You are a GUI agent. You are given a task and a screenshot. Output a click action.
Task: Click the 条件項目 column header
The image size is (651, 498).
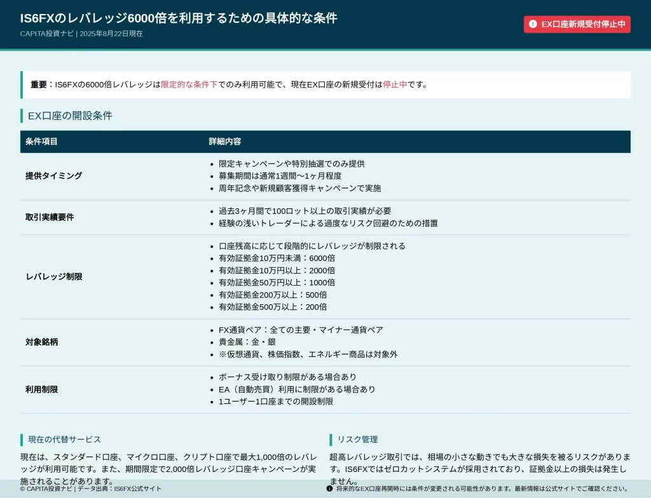[41, 142]
